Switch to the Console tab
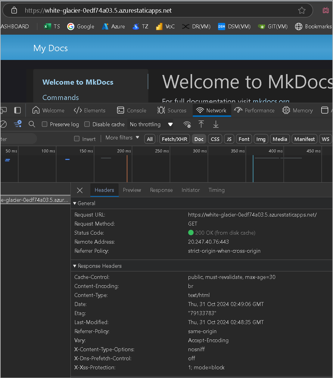Image resolution: width=333 pixels, height=378 pixels. tap(132, 110)
